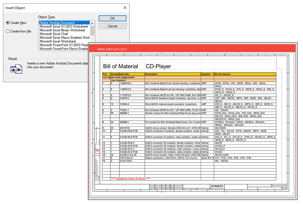Screen dimensions: 303x204
Task: Click the Result preview icon
Action: [16, 68]
